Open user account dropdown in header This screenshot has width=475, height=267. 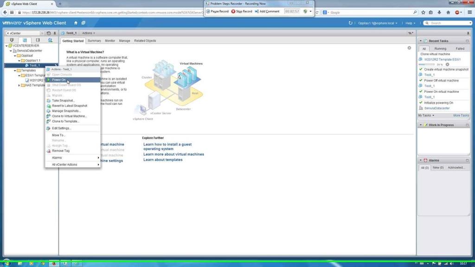(378, 23)
